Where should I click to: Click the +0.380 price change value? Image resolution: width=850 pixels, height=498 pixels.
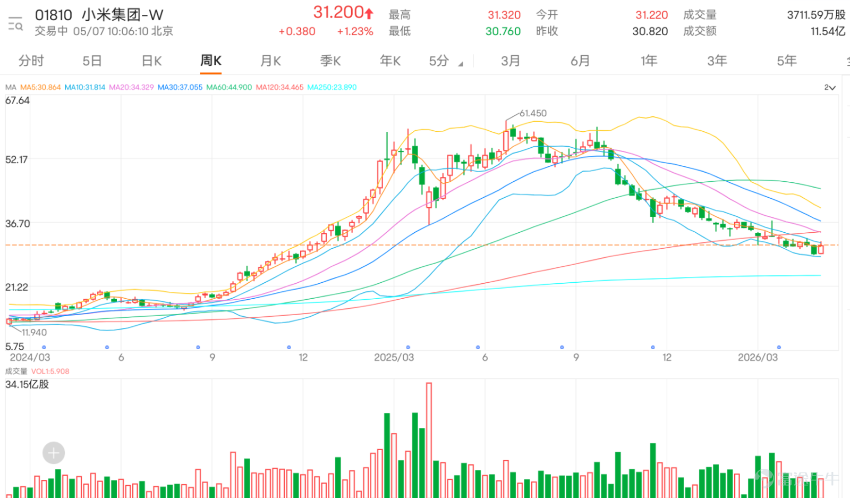pos(297,31)
